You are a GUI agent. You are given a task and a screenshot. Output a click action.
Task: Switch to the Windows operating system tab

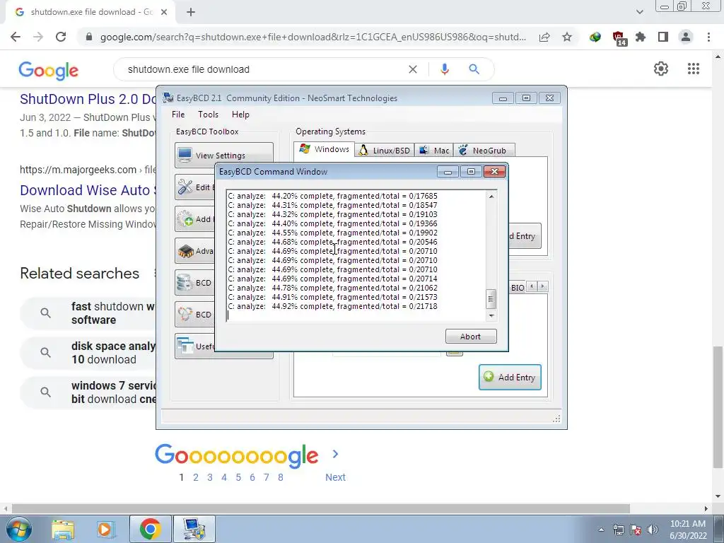click(x=324, y=149)
